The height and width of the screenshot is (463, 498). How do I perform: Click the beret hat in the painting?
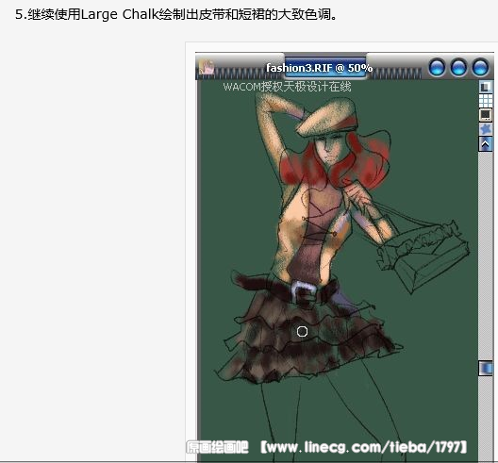[x=327, y=118]
